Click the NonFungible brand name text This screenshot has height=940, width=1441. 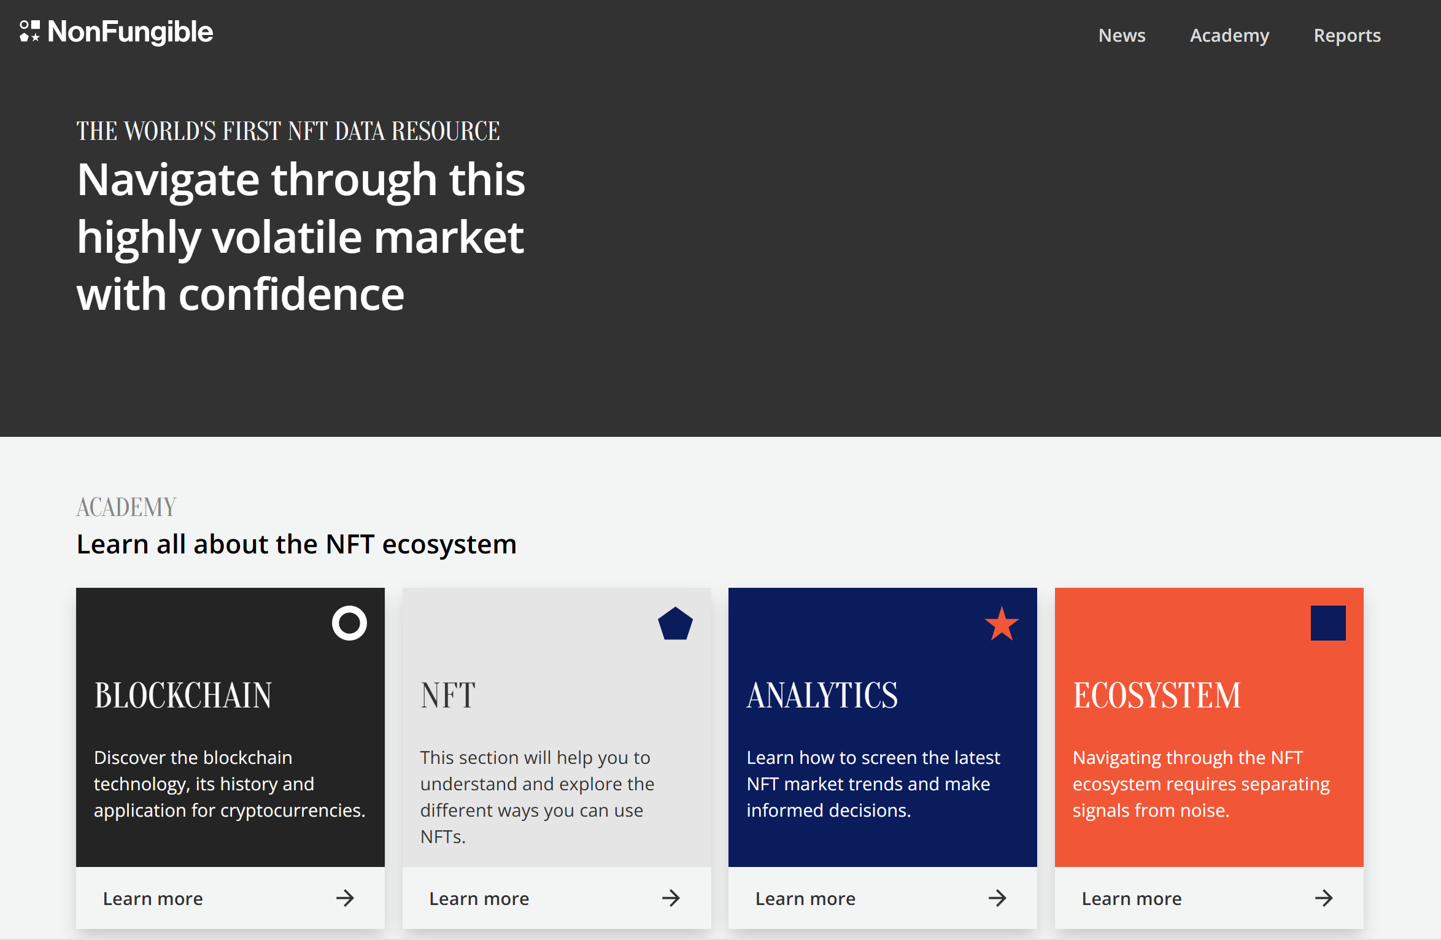(x=130, y=32)
